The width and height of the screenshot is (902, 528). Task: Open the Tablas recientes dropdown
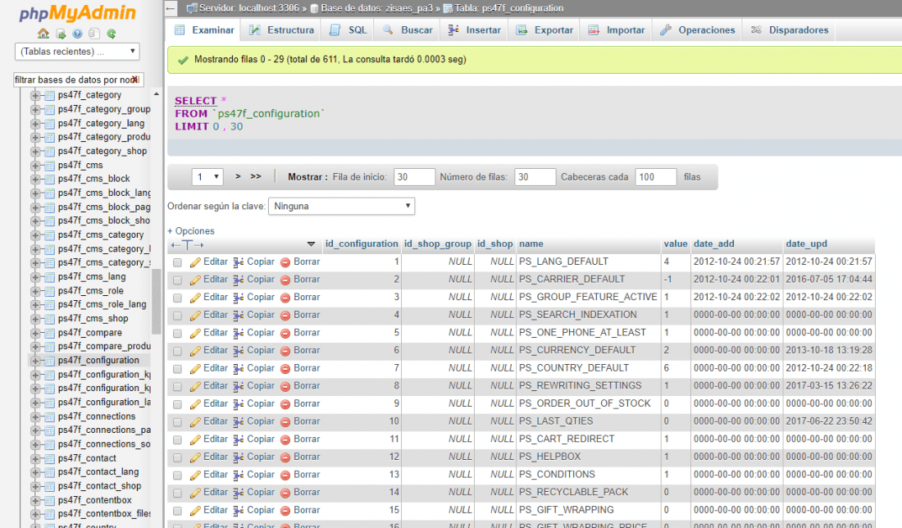(x=77, y=51)
